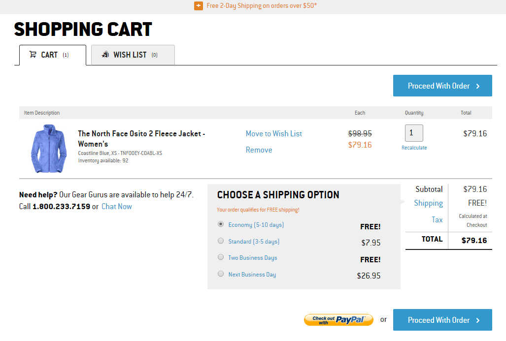Pick Next Business Day shipping radio

click(221, 274)
